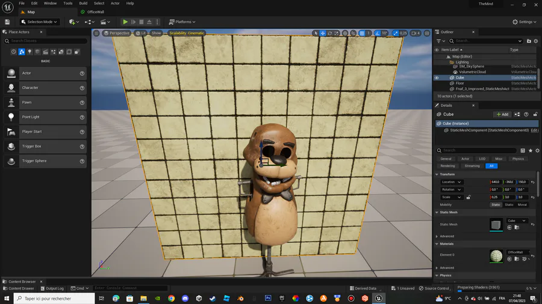Select the Floor item in Outliner
542x304 pixels.
click(459, 83)
